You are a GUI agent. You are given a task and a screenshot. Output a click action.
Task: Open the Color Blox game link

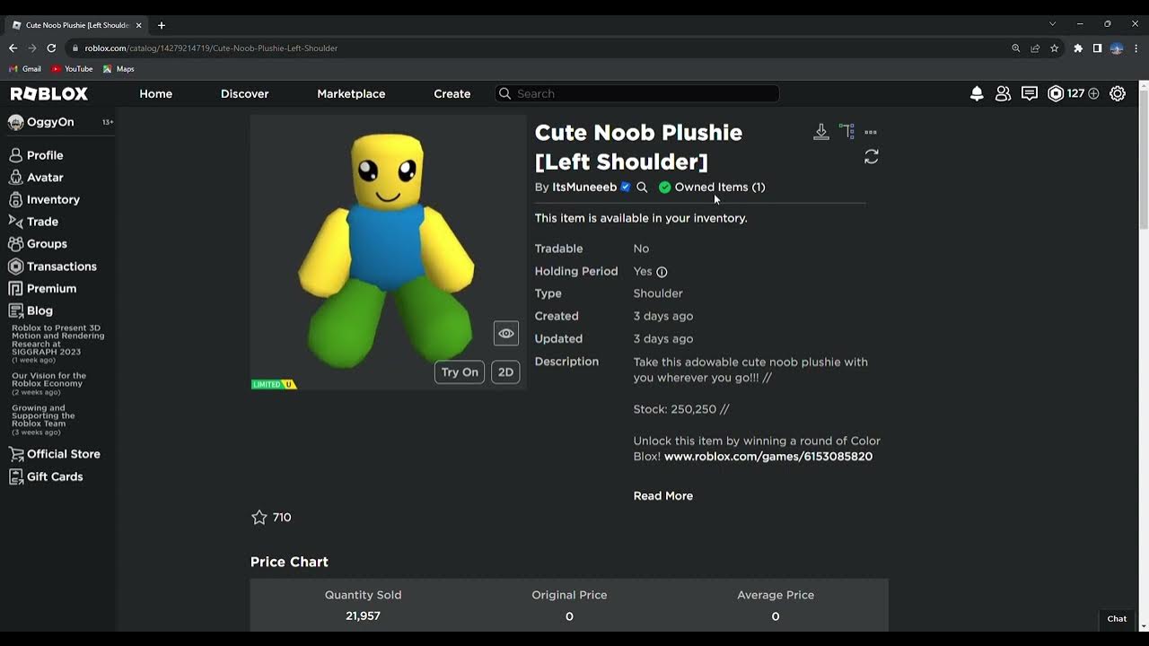tap(768, 457)
